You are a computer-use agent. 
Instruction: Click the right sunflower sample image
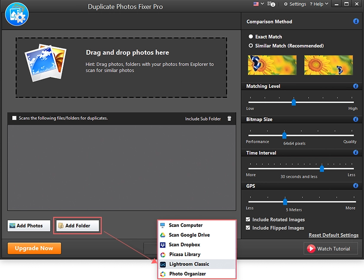329,65
